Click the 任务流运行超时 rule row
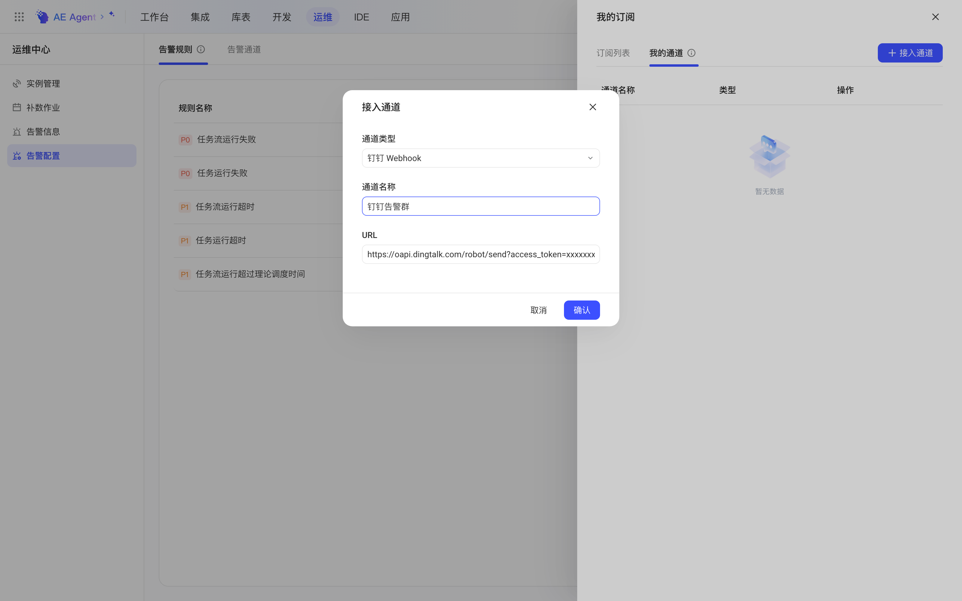 259,207
